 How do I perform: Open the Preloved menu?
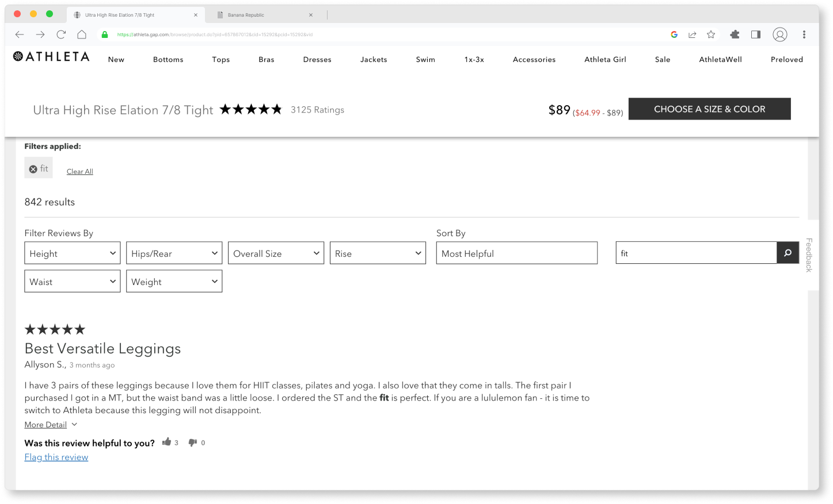tap(787, 59)
